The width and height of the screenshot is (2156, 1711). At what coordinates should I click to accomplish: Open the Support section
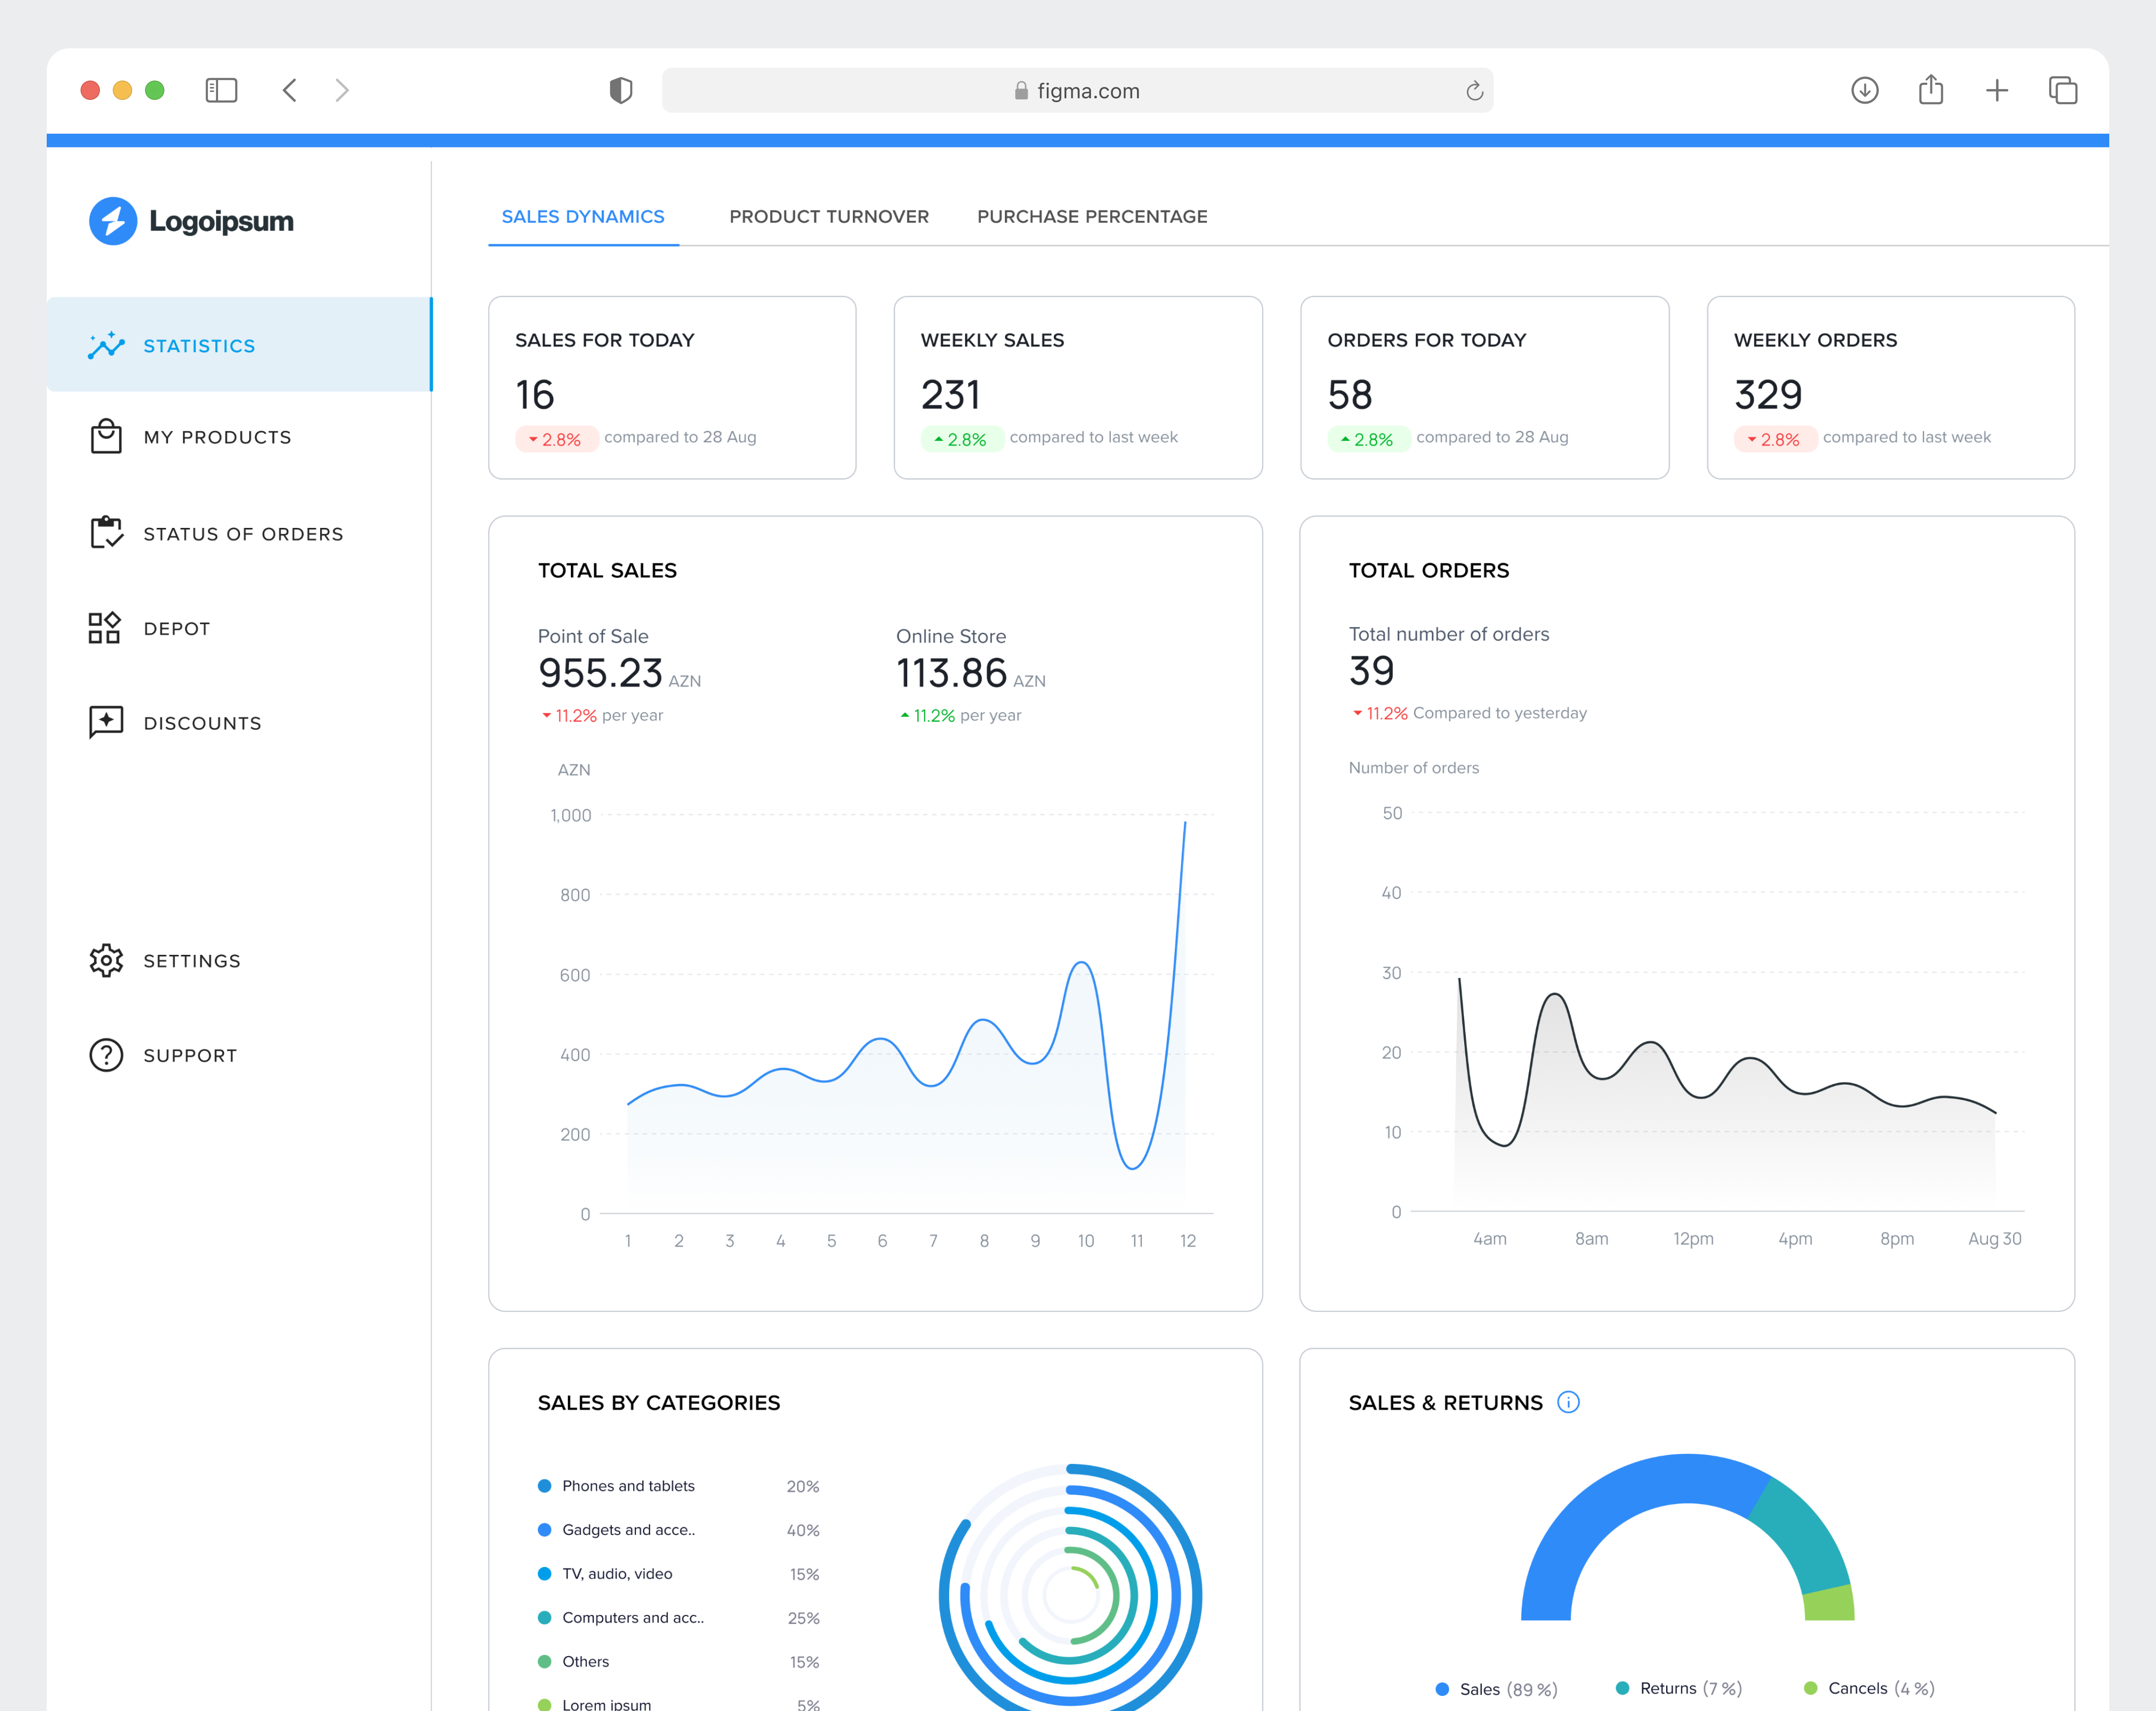pos(190,1055)
